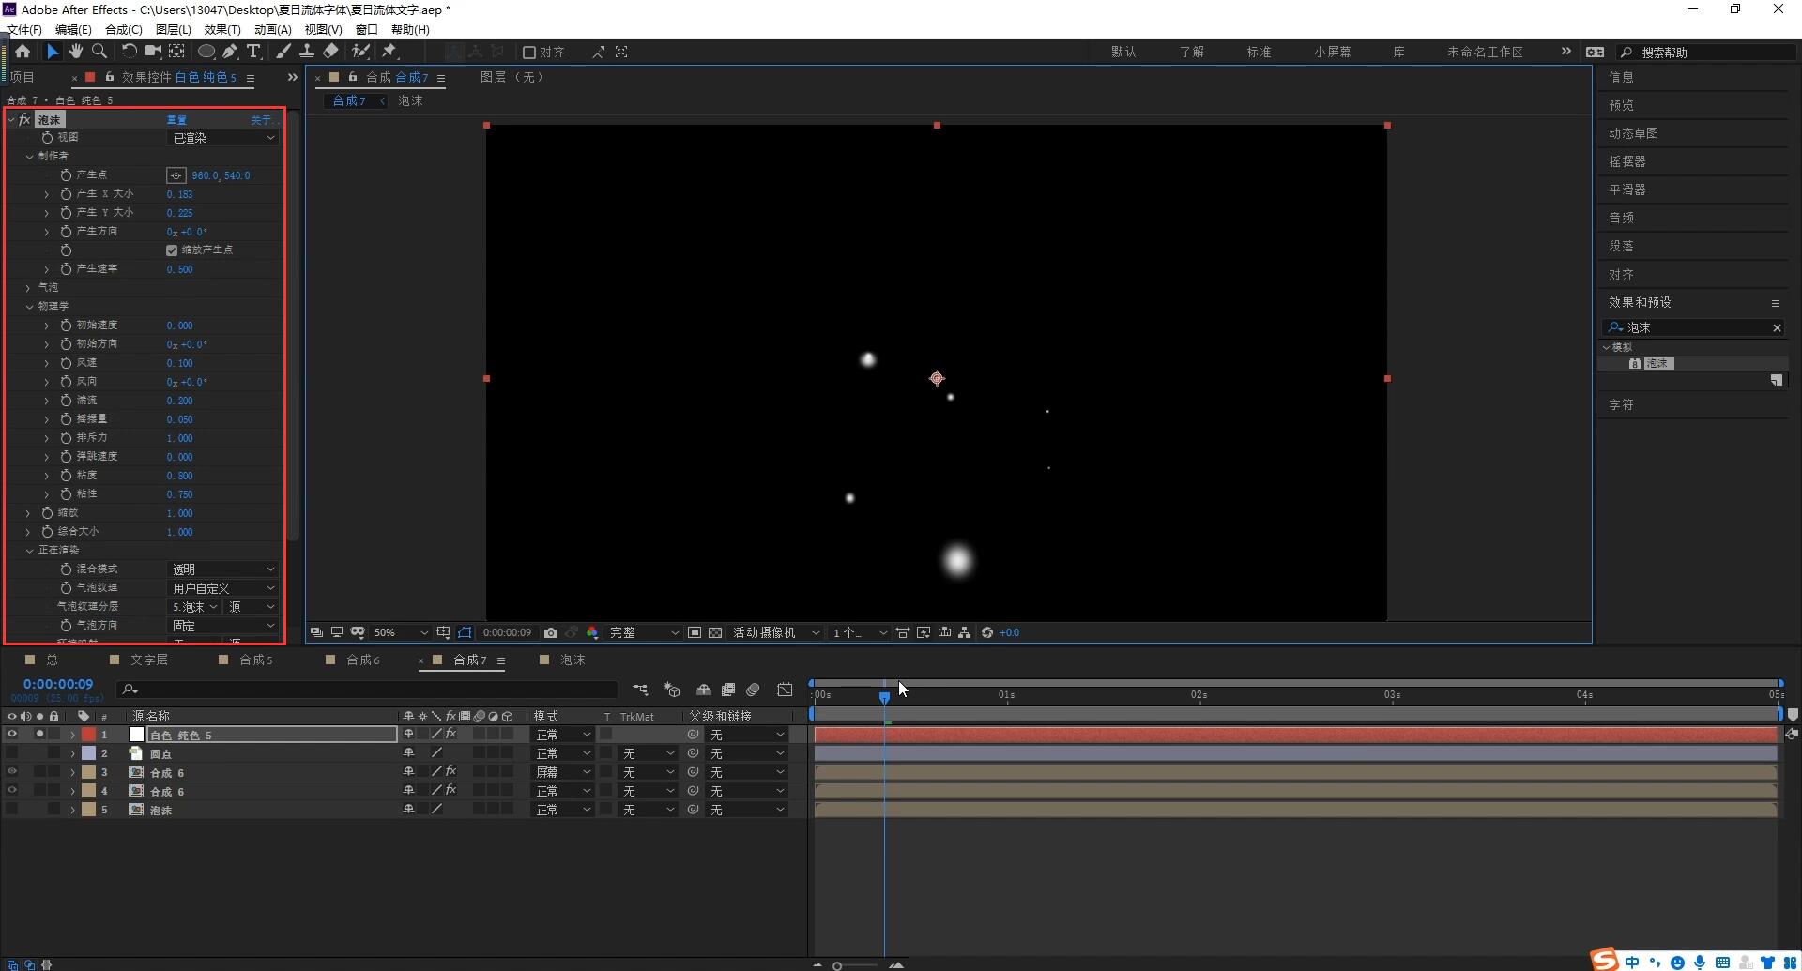Open the Home screen icon
This screenshot has width=1802, height=971.
point(23,52)
